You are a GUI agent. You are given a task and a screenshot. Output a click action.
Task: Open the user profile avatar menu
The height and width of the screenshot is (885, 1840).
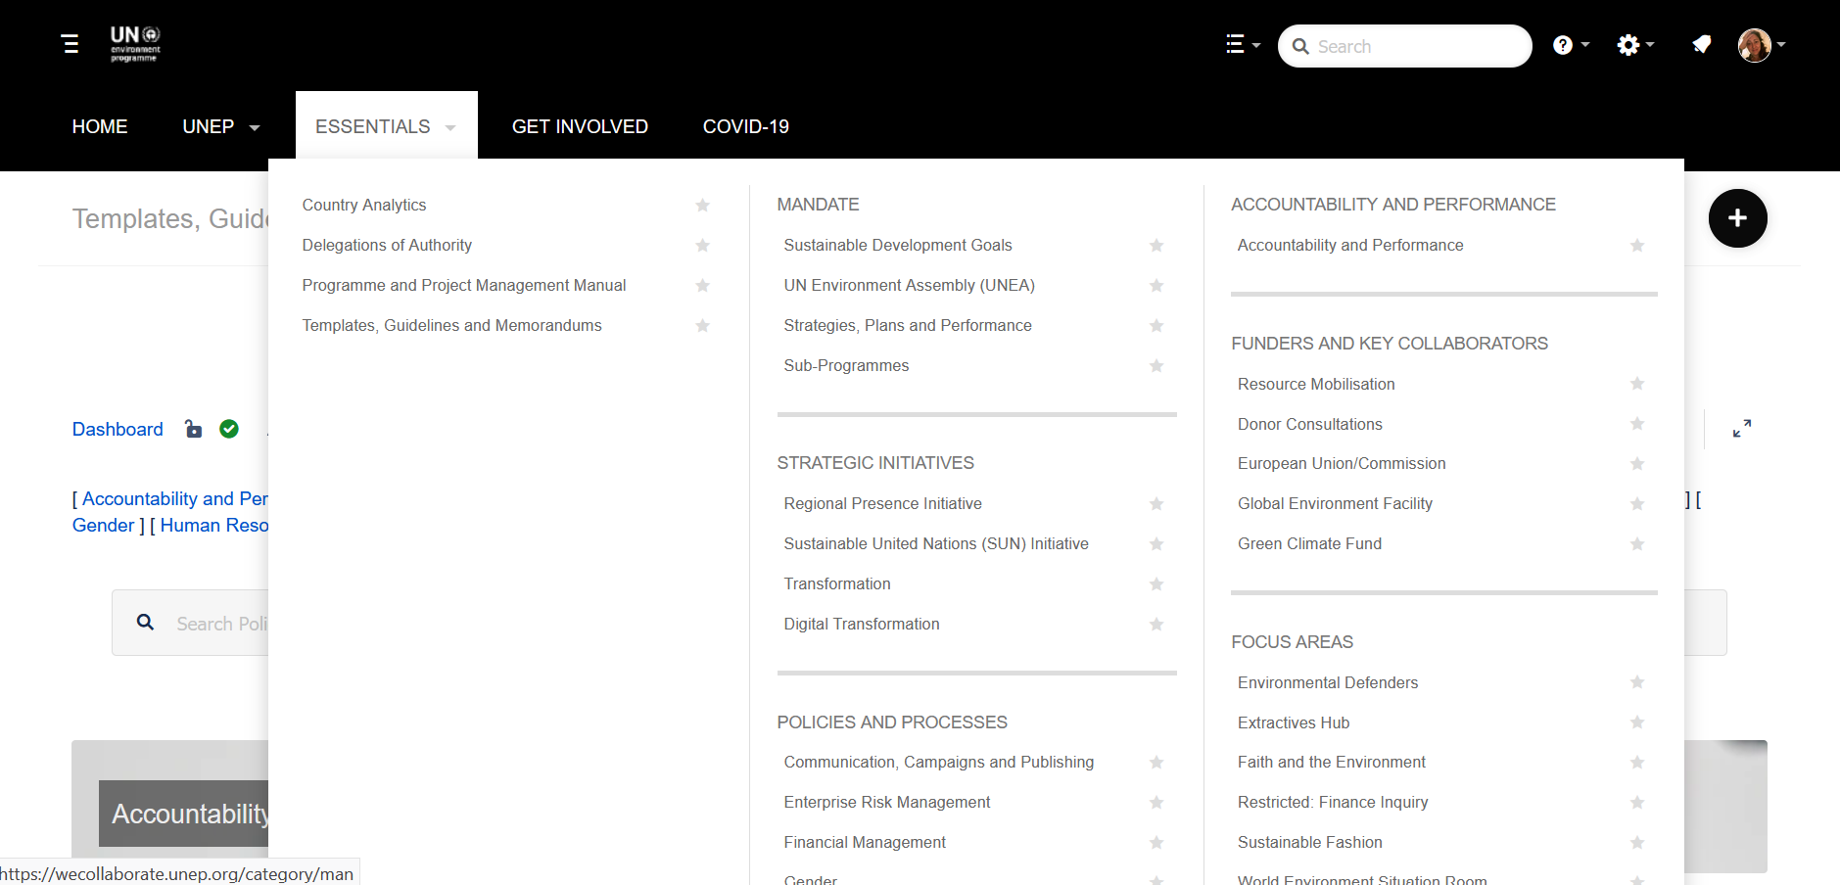point(1761,45)
